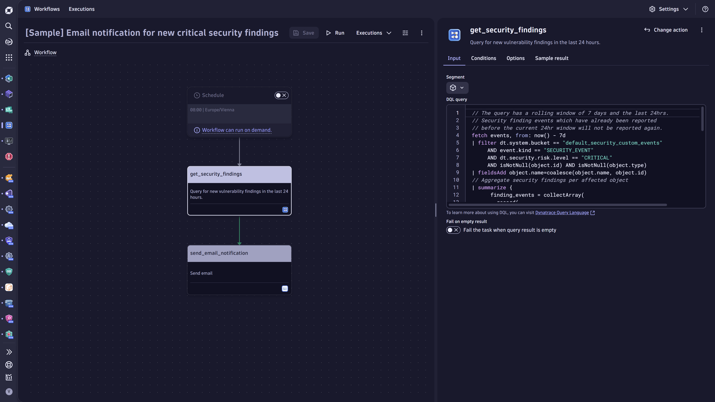Open the orange cube app icon
Screen dimensions: 715x402
click(x=9, y=288)
